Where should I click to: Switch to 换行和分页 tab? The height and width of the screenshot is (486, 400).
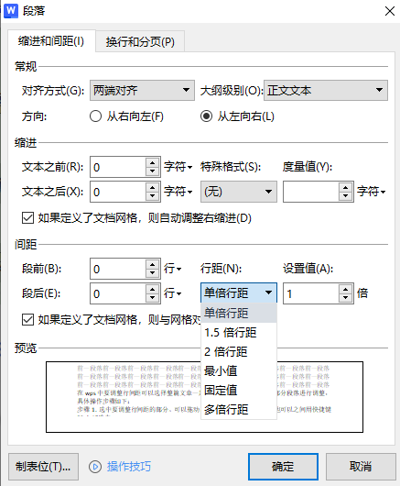[x=140, y=41]
